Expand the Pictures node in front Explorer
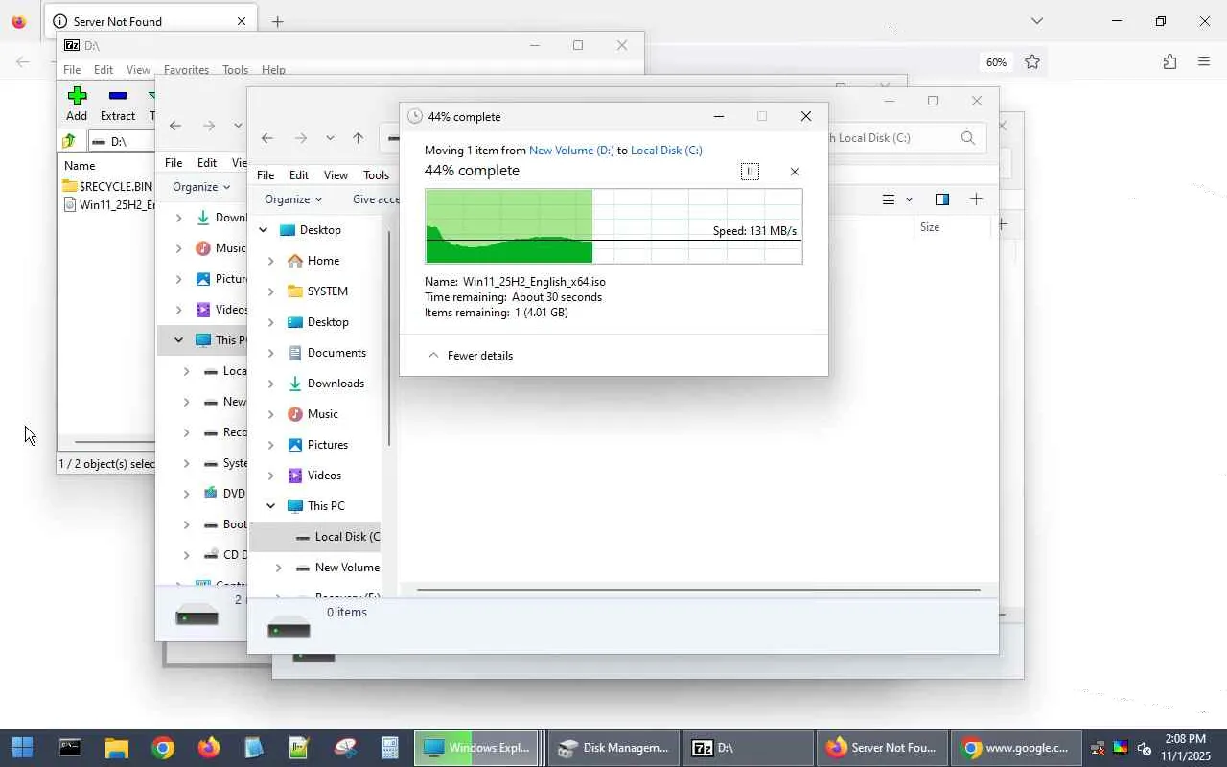1227x767 pixels. tap(270, 445)
